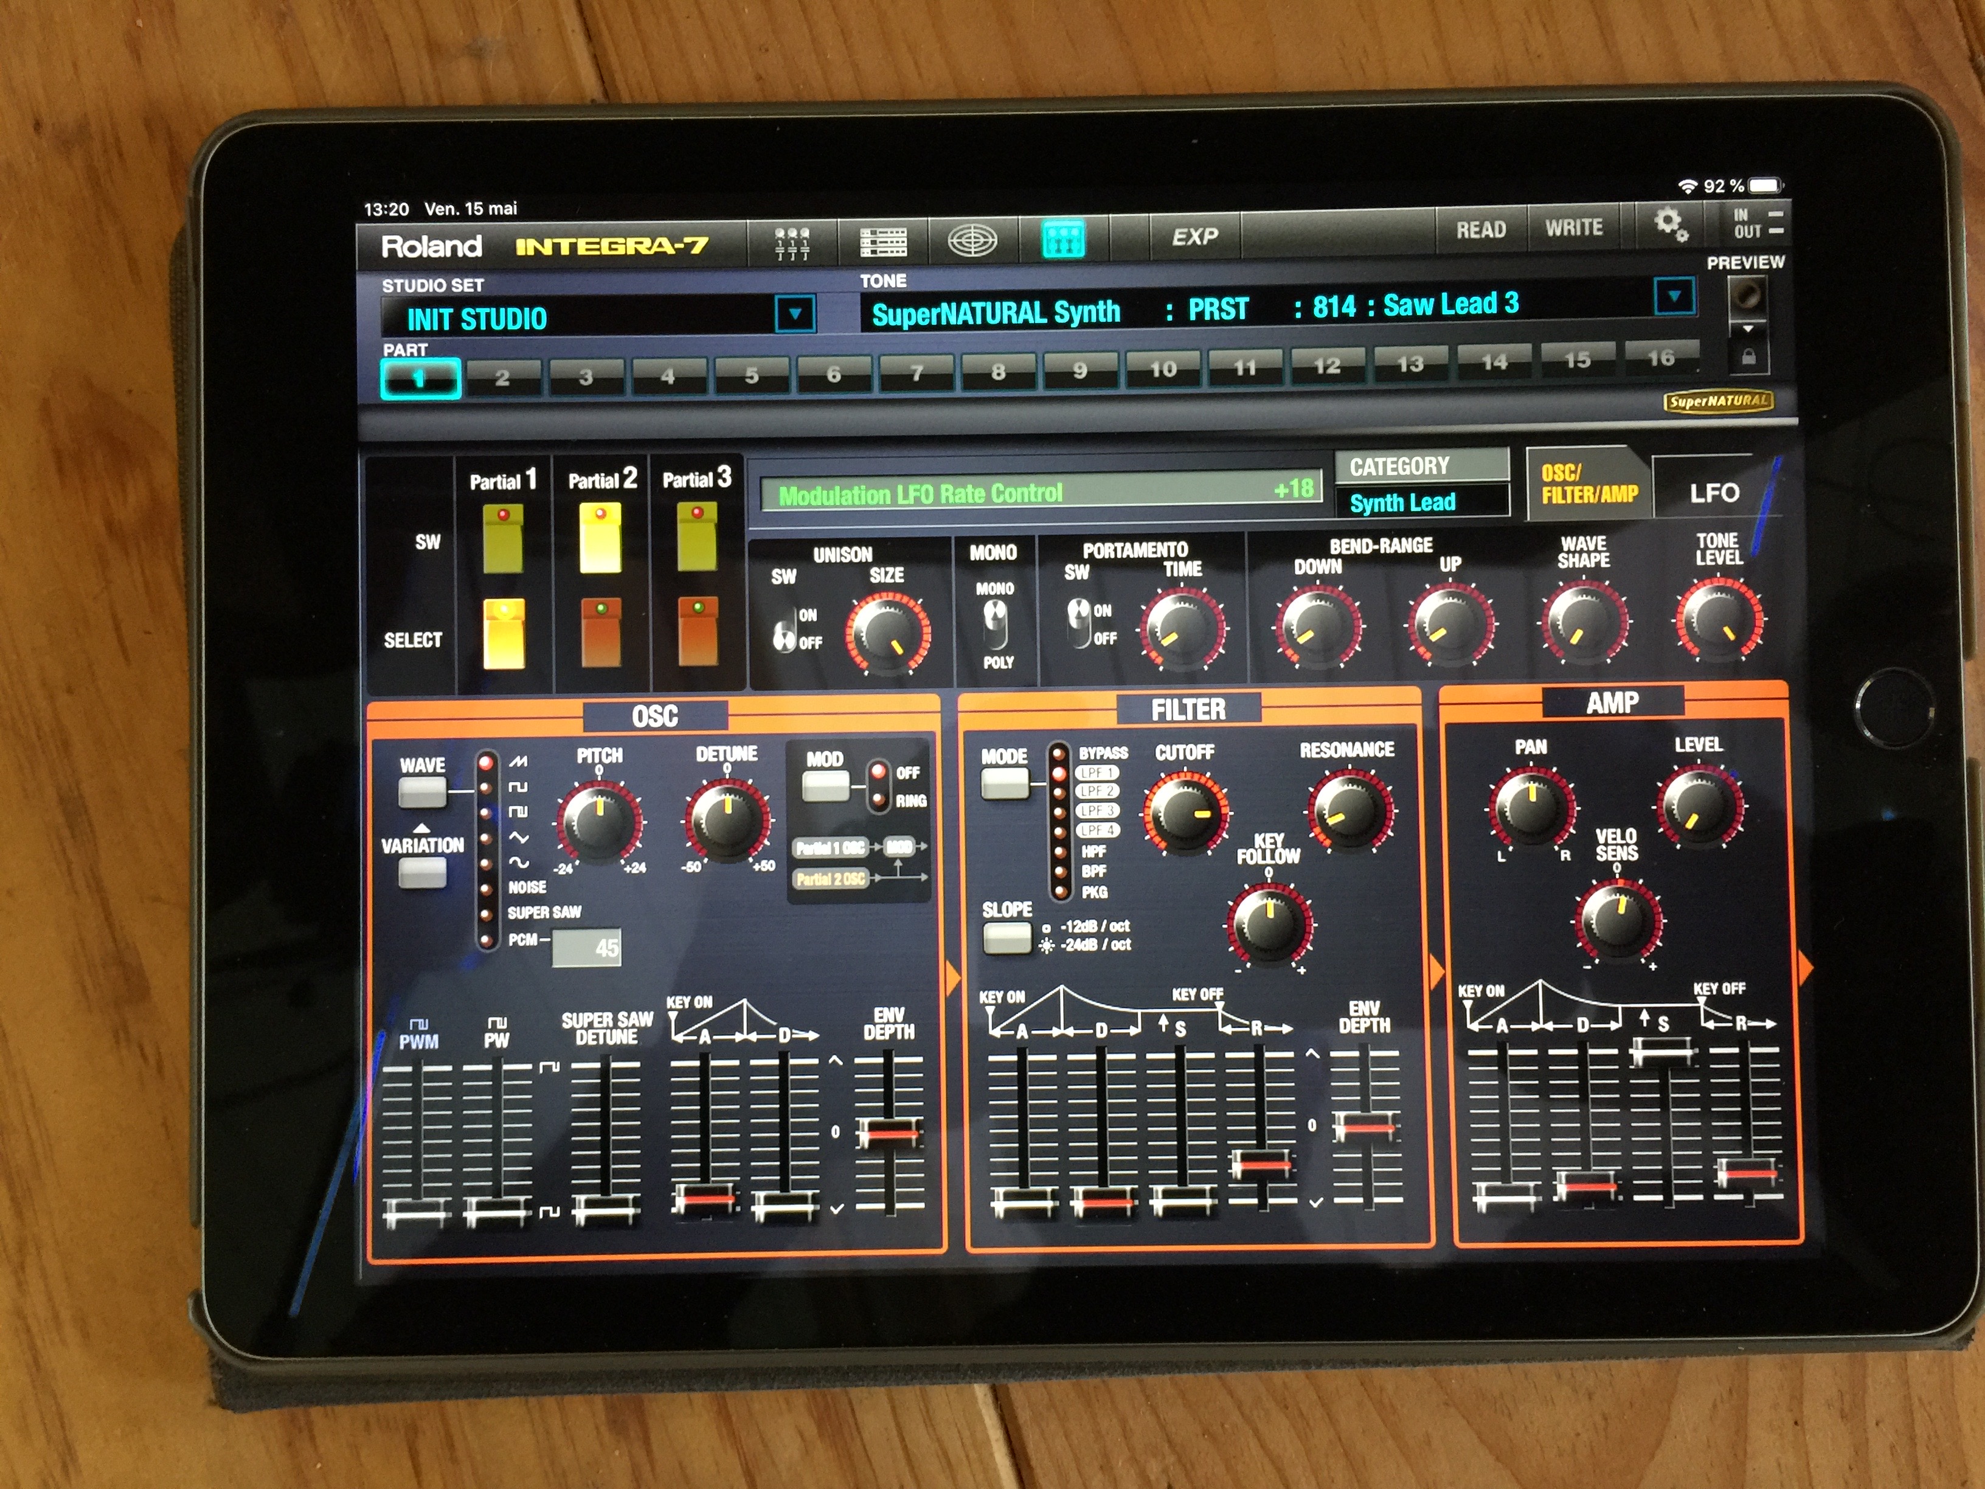1985x1489 pixels.
Task: Toggle the Portamento SW switch
Action: click(x=1078, y=623)
